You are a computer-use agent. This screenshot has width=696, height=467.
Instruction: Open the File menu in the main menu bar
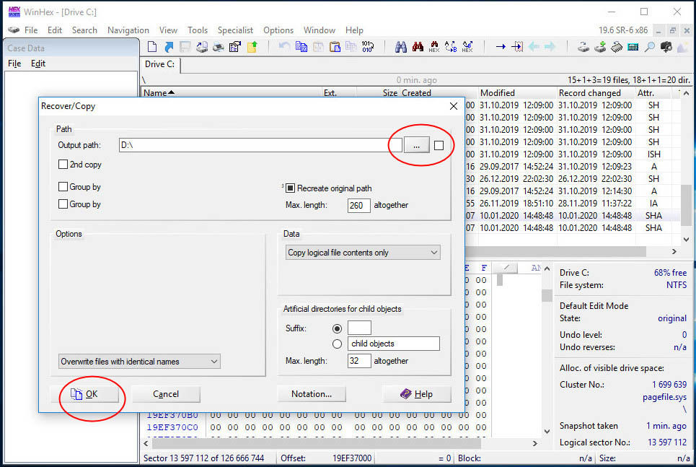[x=30, y=30]
